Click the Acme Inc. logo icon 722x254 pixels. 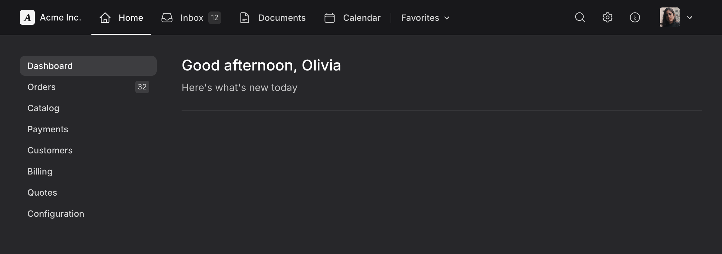[27, 17]
